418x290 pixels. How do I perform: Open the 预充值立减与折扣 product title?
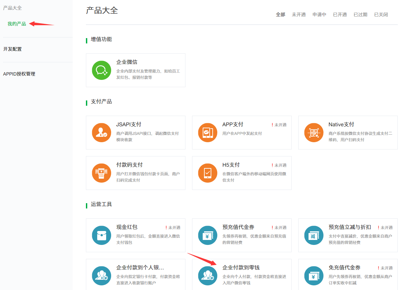[350, 227]
